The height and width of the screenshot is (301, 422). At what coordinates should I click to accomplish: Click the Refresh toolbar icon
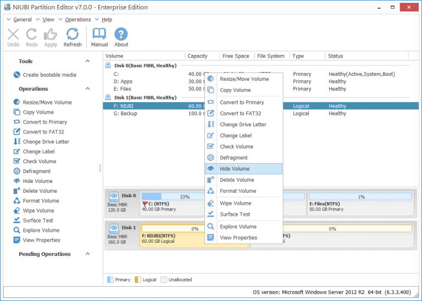click(73, 37)
